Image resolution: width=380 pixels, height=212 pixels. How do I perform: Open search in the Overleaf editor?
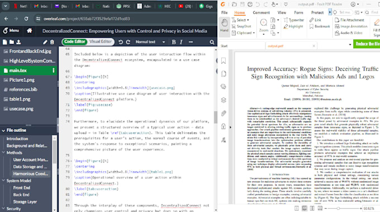[x=212, y=42]
